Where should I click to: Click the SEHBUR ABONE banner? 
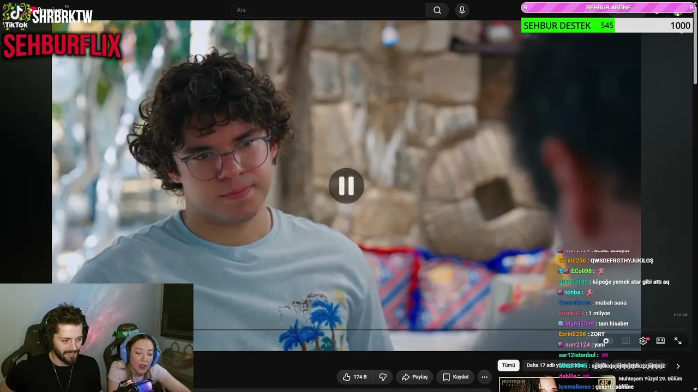pos(607,8)
